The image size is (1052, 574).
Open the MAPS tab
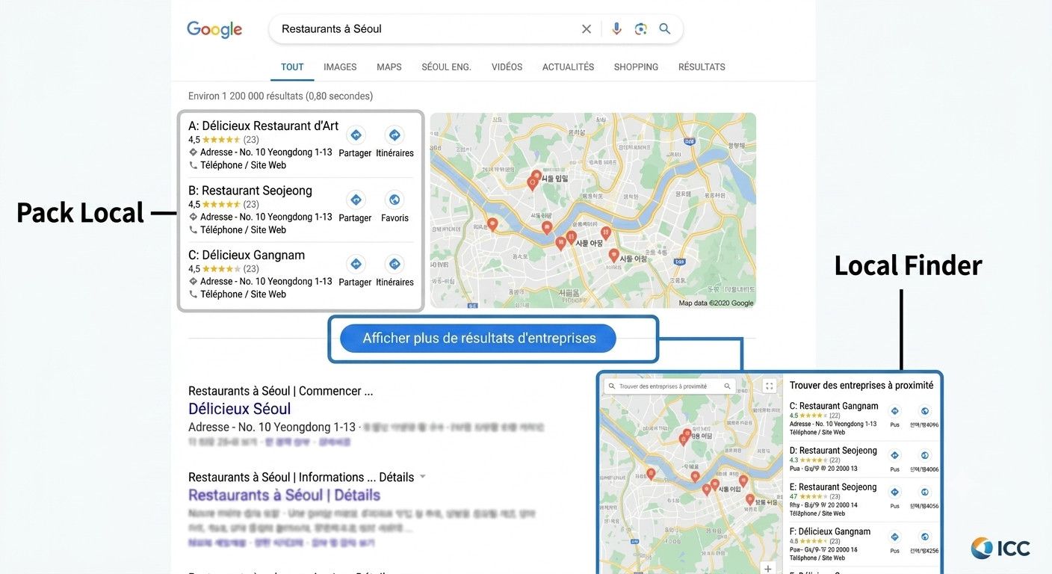coord(389,67)
